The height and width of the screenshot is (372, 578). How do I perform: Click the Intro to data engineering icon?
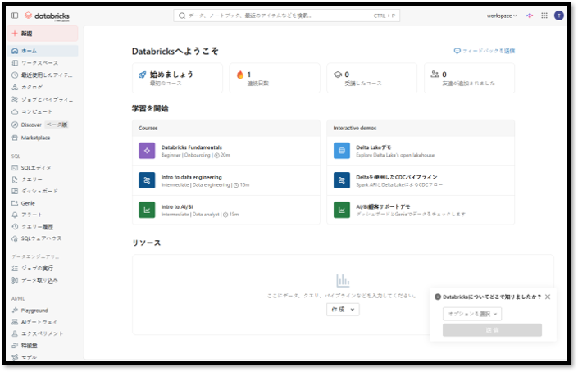pyautogui.click(x=147, y=180)
